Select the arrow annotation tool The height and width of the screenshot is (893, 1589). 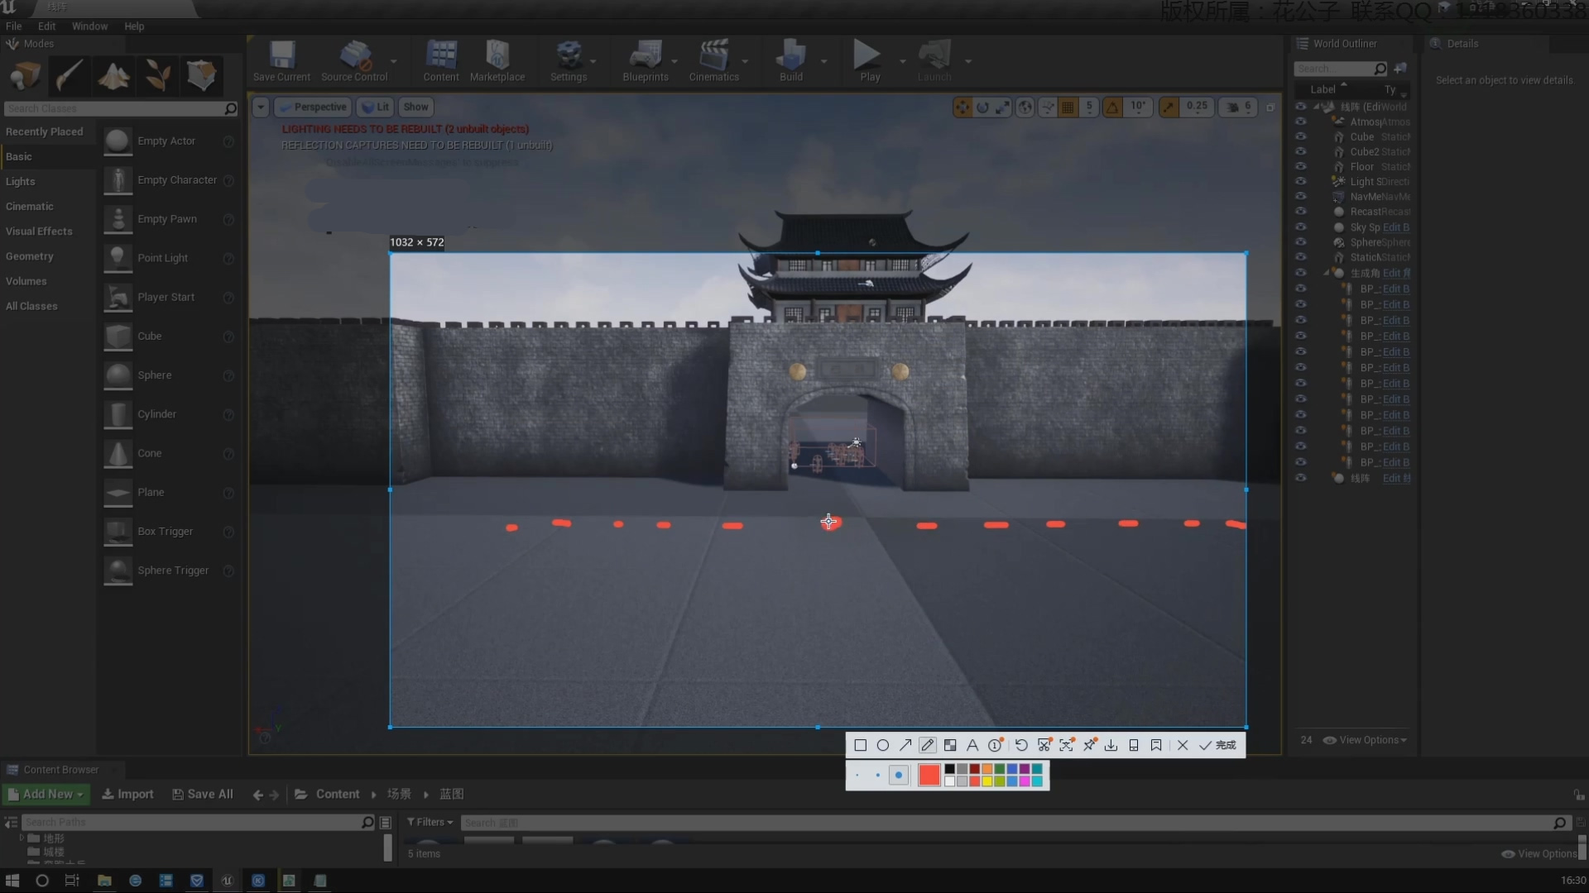pos(905,746)
